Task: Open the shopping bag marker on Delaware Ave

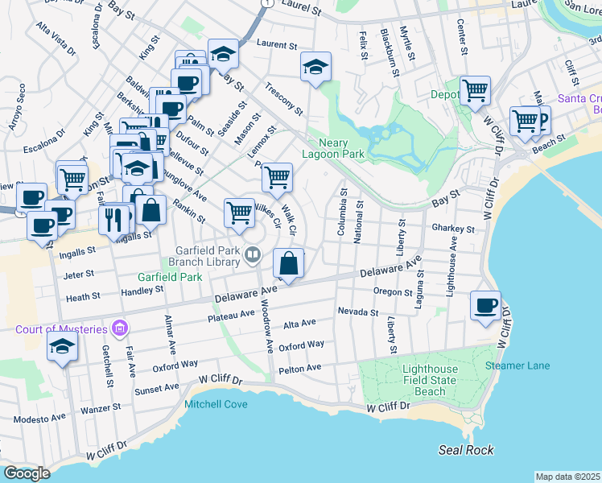Action: coord(289,263)
